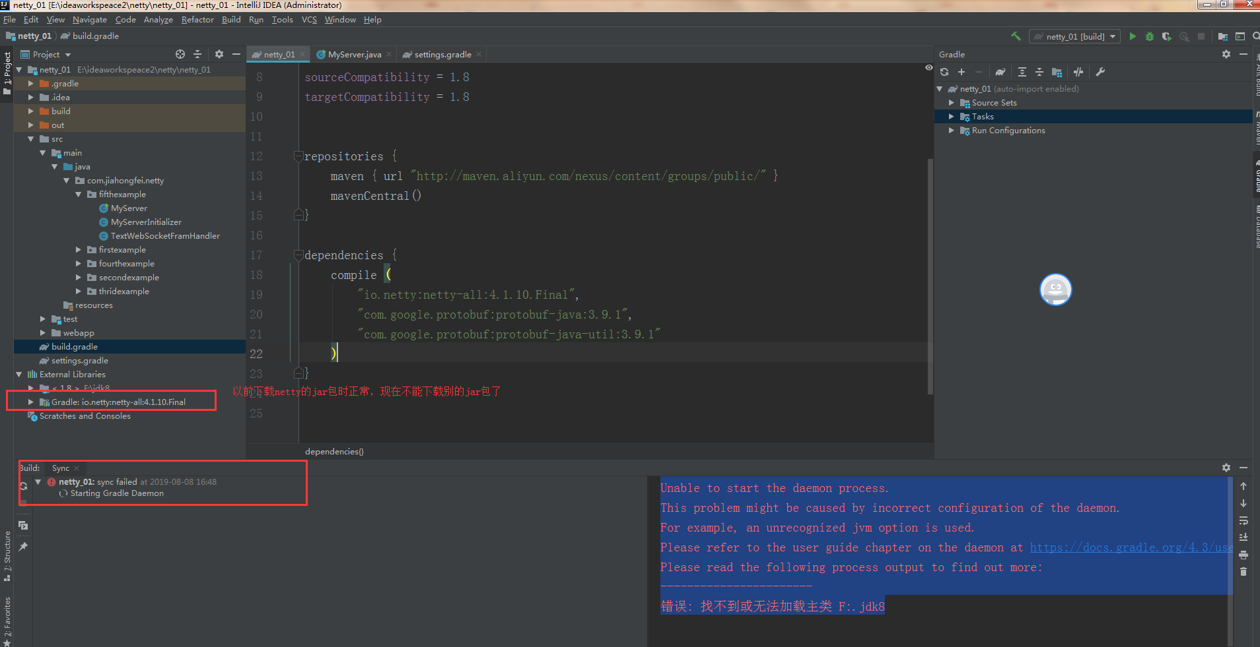The height and width of the screenshot is (647, 1260).
Task: Pin the Build tab
Action: click(23, 547)
